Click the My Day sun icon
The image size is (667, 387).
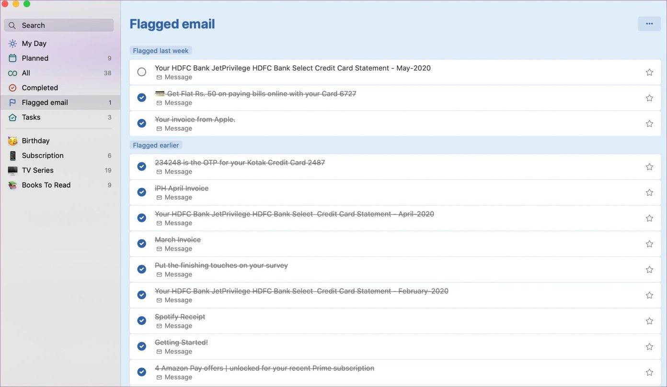click(x=12, y=44)
